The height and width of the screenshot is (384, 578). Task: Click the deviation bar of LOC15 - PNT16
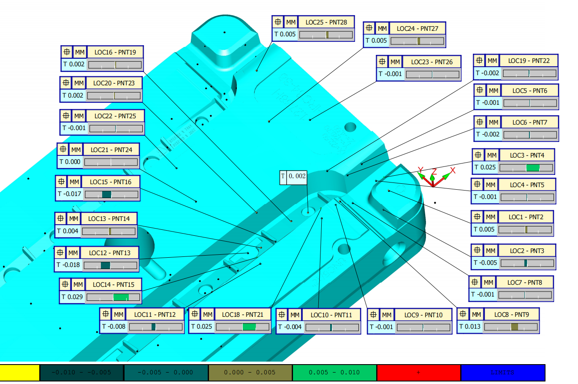111,194
